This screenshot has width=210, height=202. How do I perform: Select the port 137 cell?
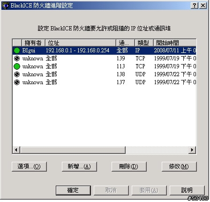click(121, 82)
